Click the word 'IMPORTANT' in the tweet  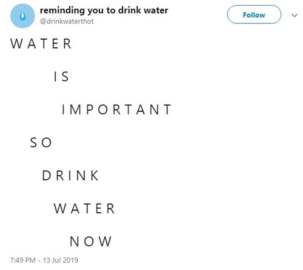pos(116,110)
